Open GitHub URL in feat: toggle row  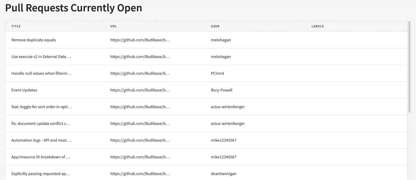[x=140, y=107]
